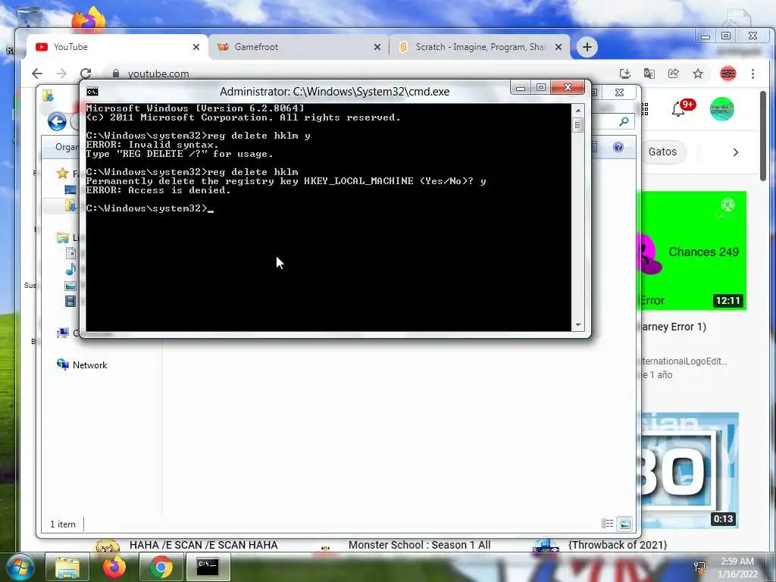
Task: Select Command Prompt taskbar button
Action: click(208, 567)
